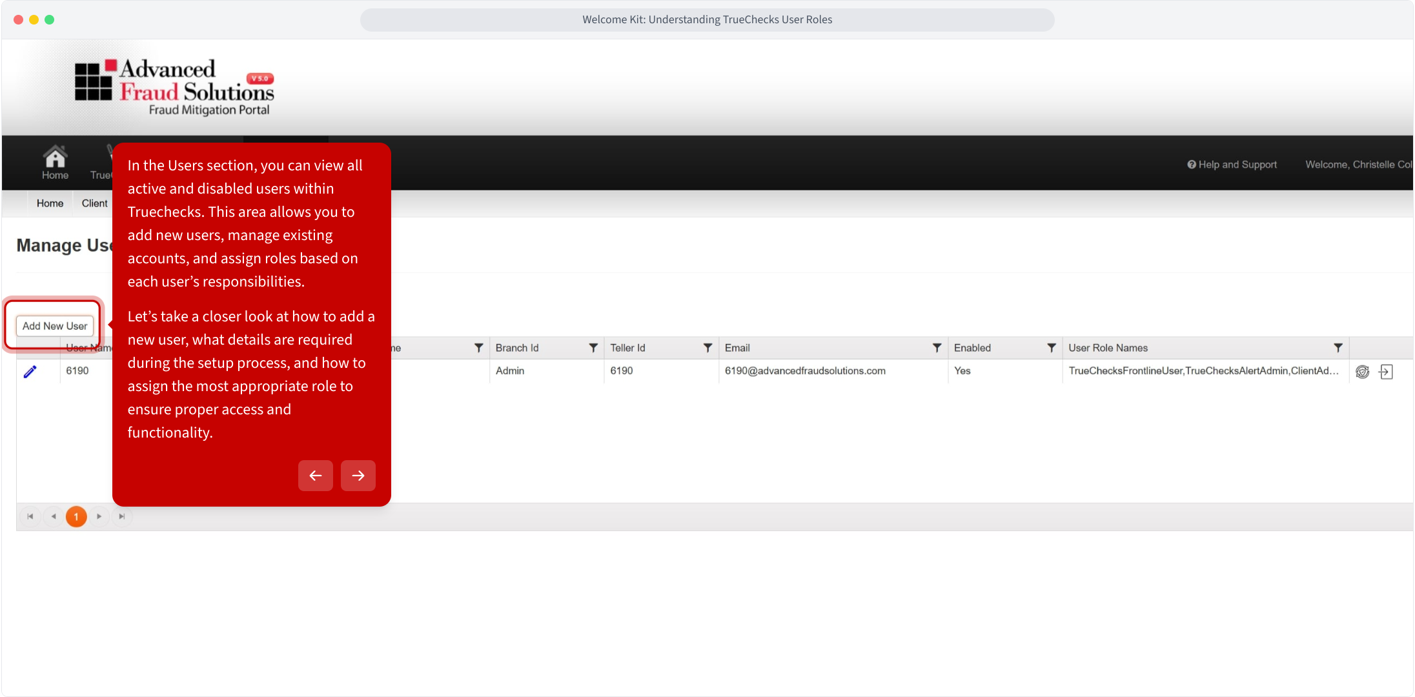The width and height of the screenshot is (1415, 697).
Task: Sort by Branch Id column header
Action: pos(517,348)
